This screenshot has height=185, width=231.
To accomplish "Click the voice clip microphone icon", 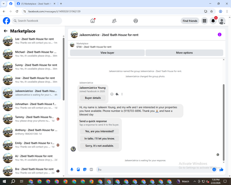I will click(72, 170).
